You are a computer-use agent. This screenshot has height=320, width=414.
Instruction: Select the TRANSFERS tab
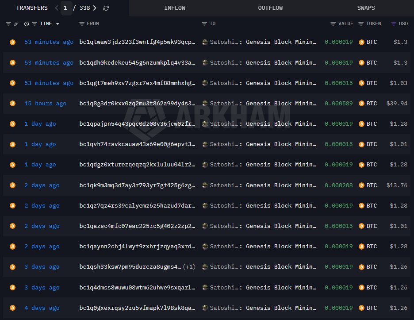click(32, 8)
